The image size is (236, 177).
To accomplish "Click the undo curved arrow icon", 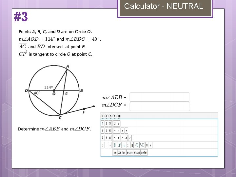I will coord(110,116).
